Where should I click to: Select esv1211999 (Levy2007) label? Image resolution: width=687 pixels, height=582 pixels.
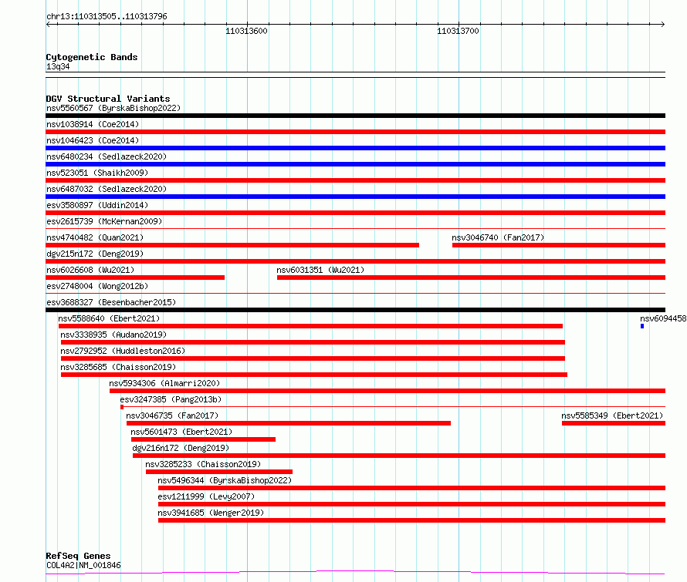[x=206, y=496]
